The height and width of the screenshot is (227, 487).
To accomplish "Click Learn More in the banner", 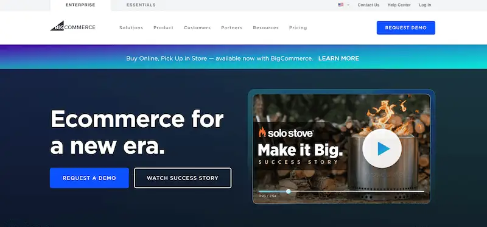I will click(338, 58).
